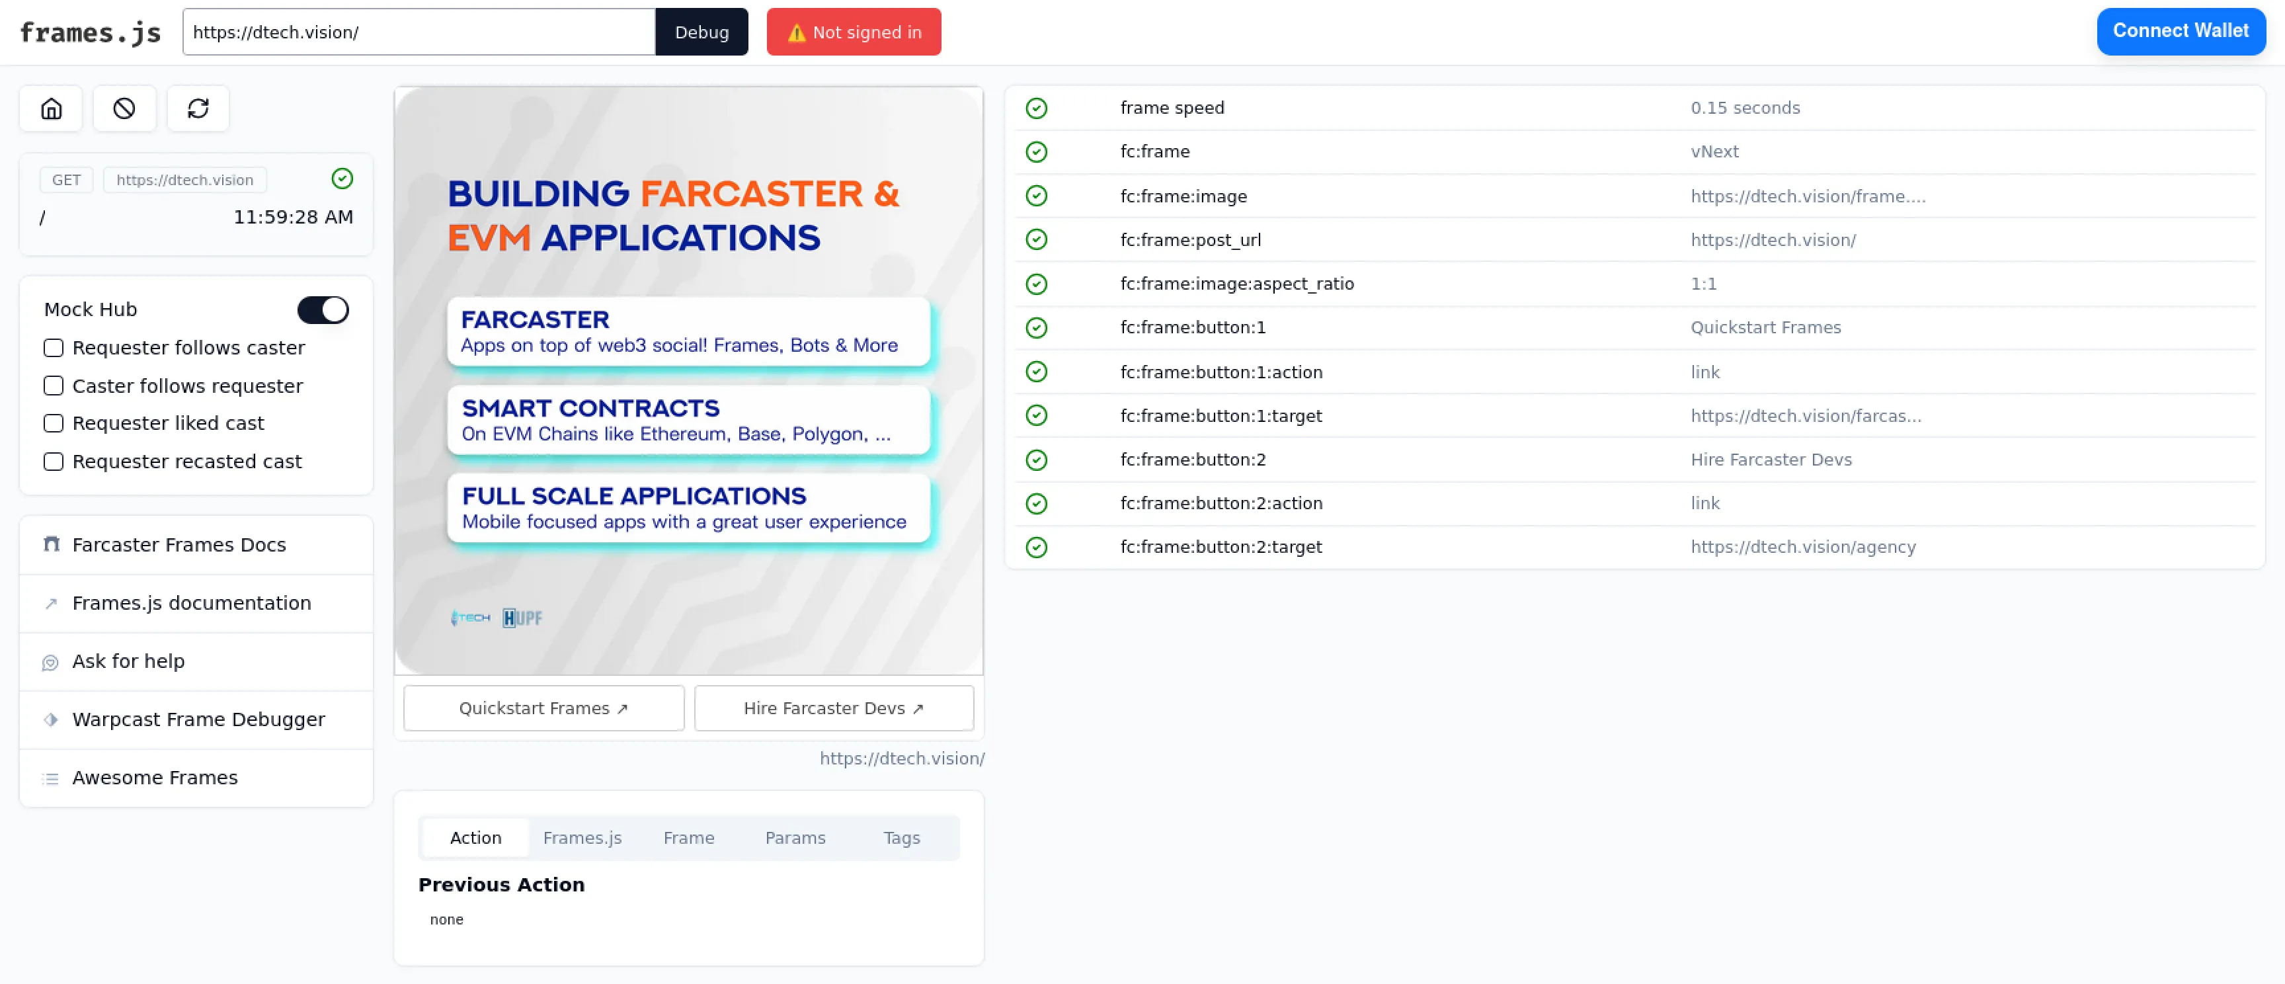Click the 'Hire Farcaster Devs' table value
This screenshot has height=984, width=2285.
click(x=1771, y=460)
